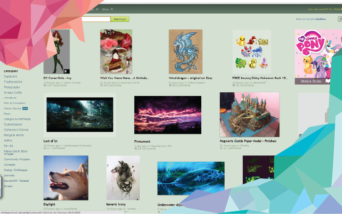The height and width of the screenshot is (214, 342).
Task: Open the Underwater abyss thumbnail
Action: pos(191,178)
